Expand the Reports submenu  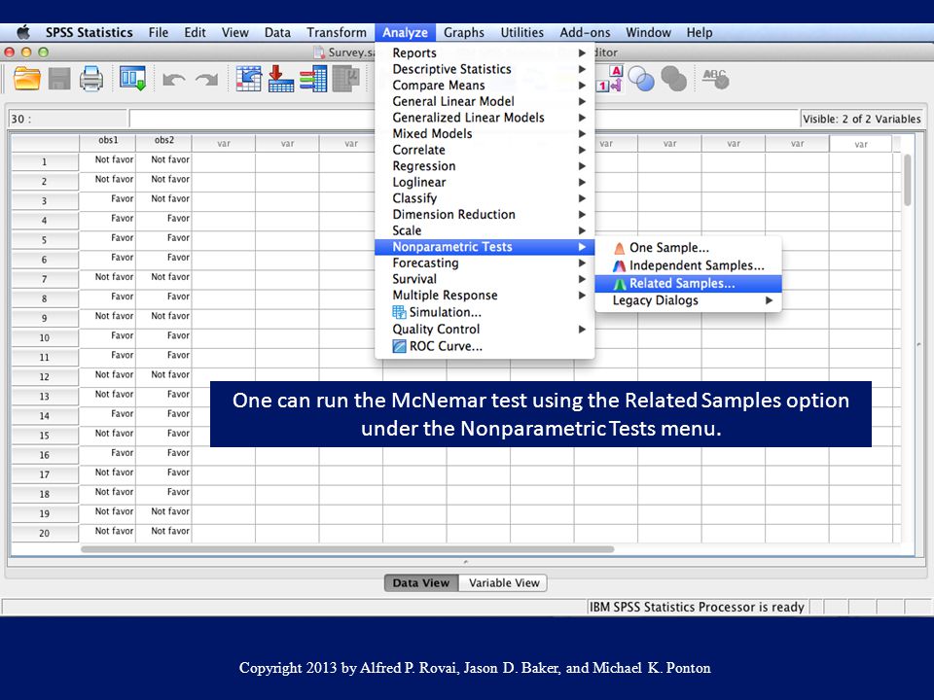(485, 52)
